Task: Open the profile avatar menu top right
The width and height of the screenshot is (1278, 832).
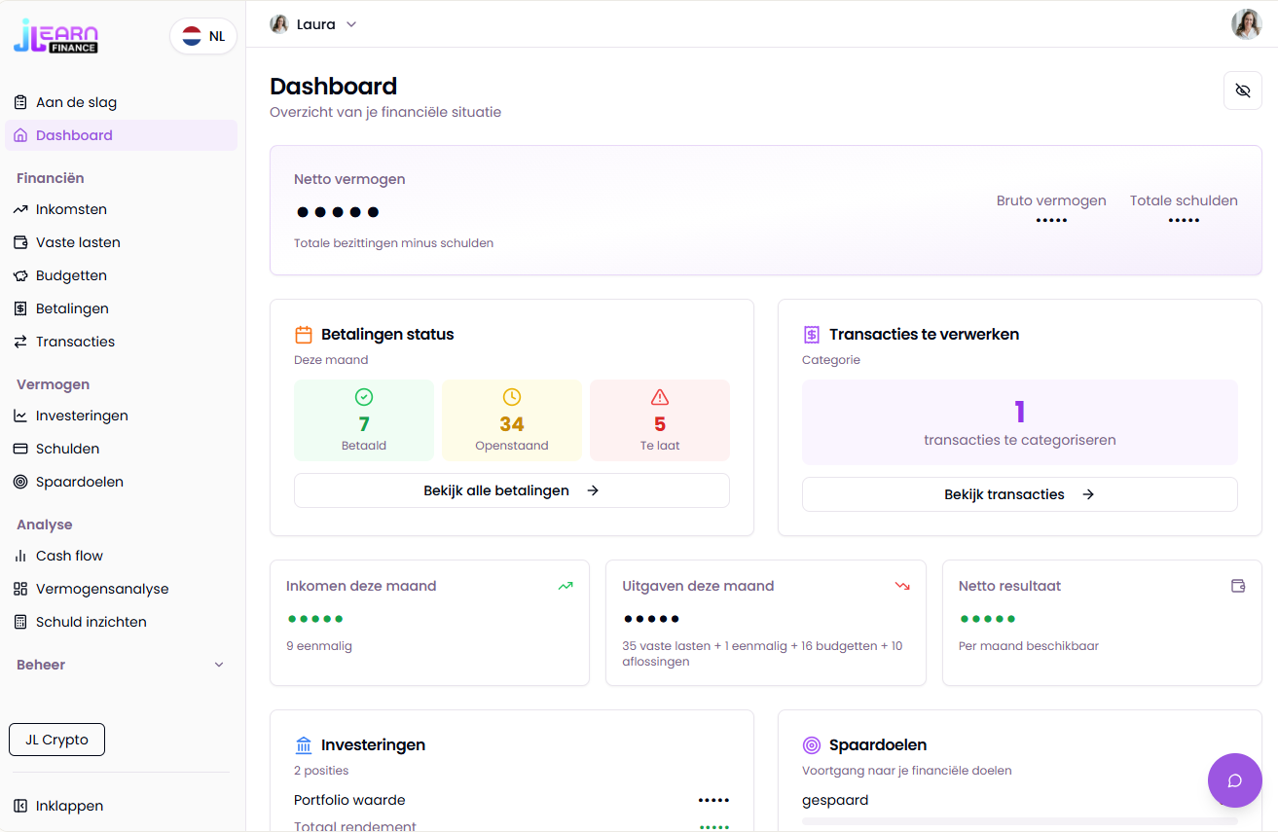Action: [x=1246, y=24]
